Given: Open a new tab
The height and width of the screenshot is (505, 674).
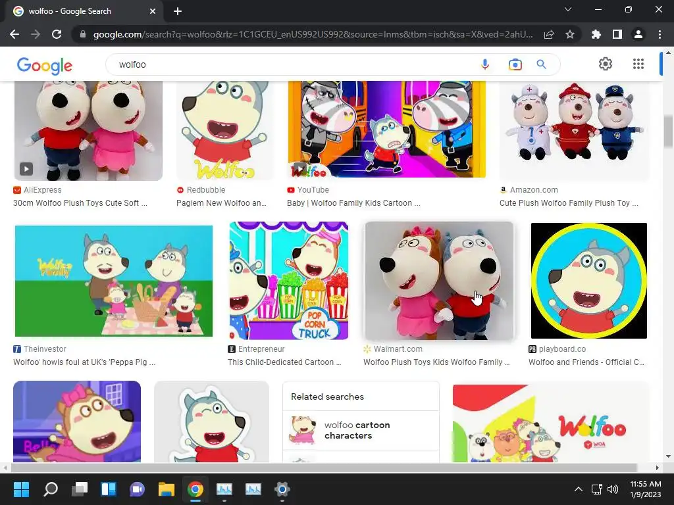Looking at the screenshot, I should [178, 11].
